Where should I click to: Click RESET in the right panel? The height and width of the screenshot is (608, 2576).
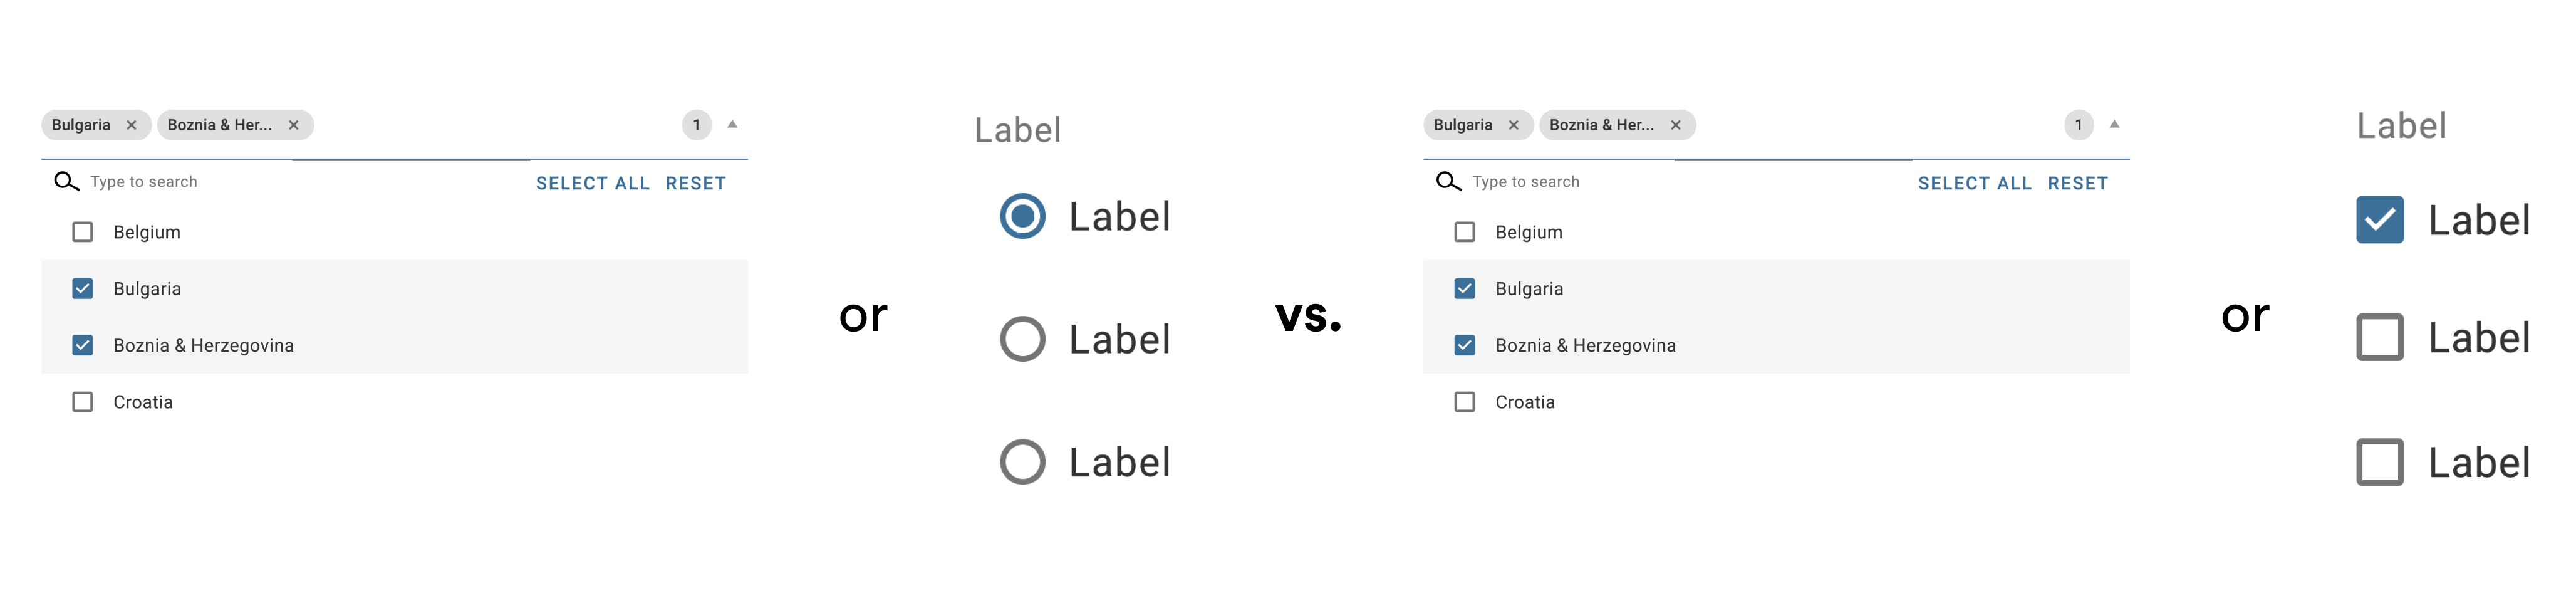point(2077,183)
